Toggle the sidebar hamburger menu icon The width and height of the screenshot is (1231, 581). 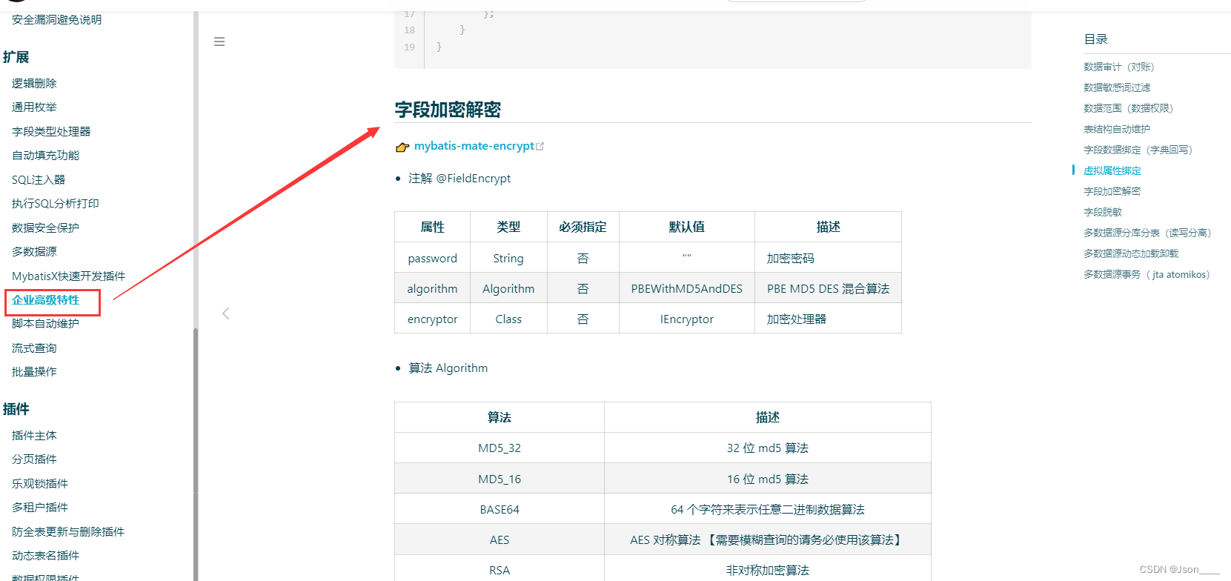(219, 41)
